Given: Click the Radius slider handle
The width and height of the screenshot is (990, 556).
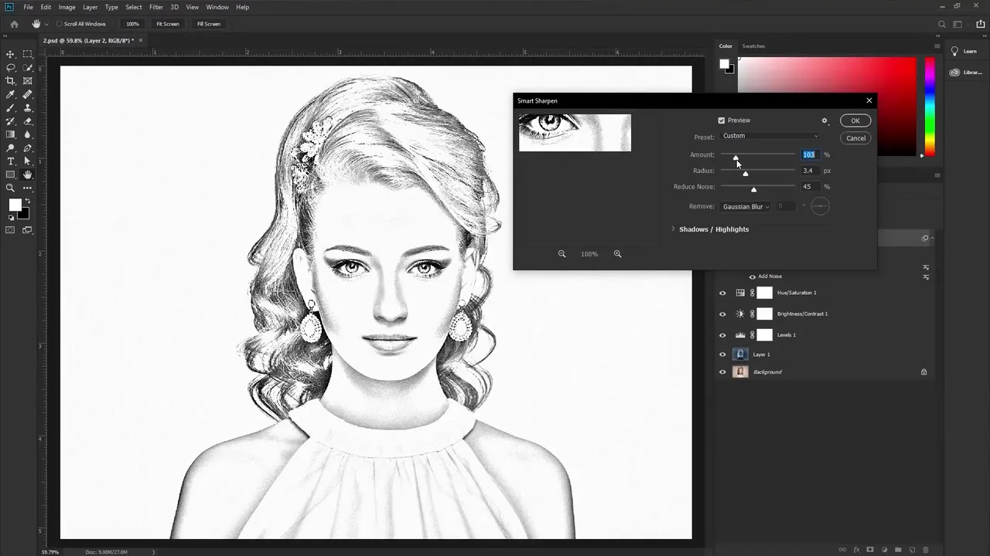Looking at the screenshot, I should [x=746, y=174].
